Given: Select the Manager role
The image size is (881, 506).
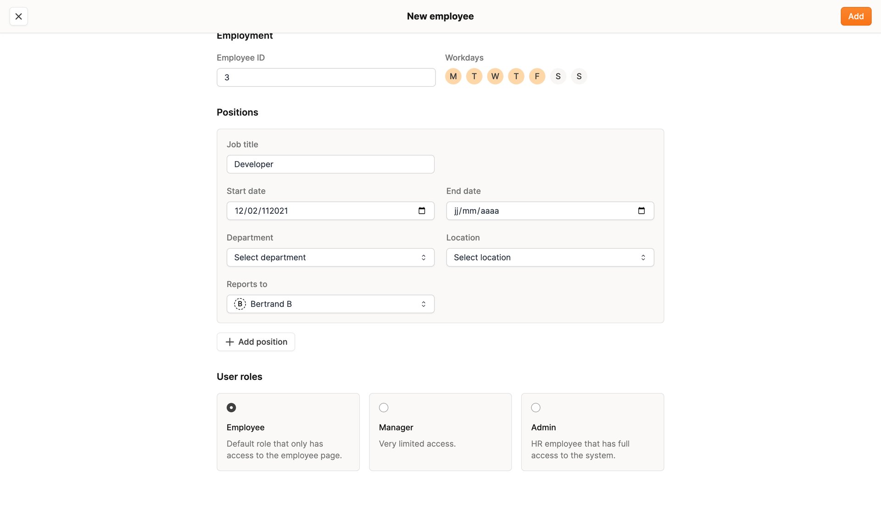Looking at the screenshot, I should (x=384, y=407).
